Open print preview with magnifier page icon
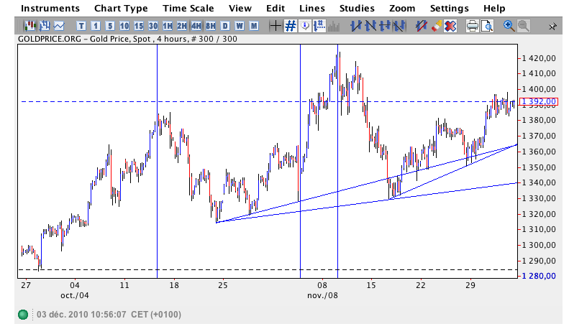Image resolution: width=569 pixels, height=329 pixels. (487, 26)
